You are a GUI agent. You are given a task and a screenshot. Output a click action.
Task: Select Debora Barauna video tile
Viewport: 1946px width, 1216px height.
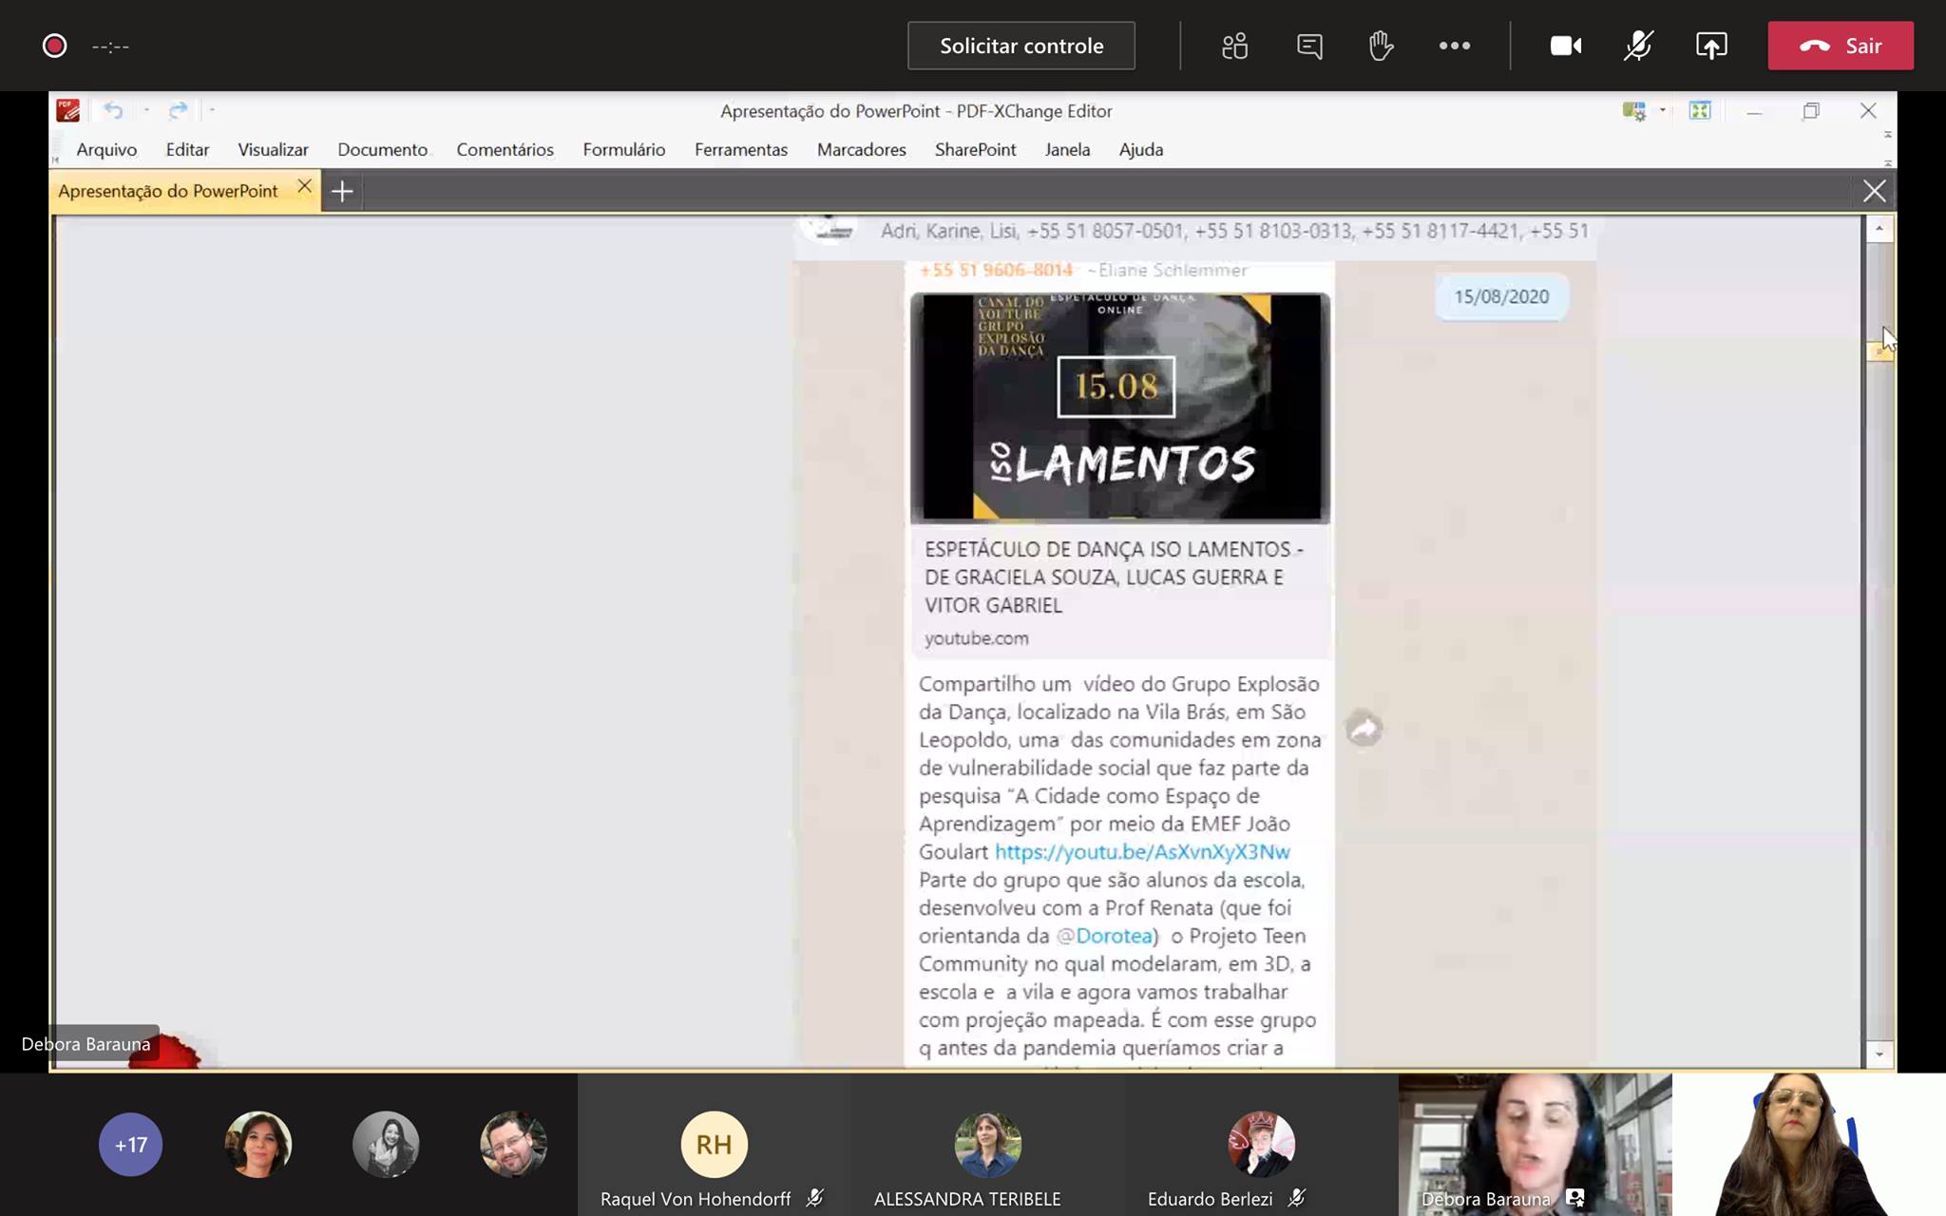pos(1535,1145)
